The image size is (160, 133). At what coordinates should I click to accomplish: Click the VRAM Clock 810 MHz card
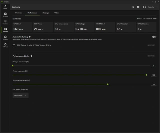coord(105,27)
